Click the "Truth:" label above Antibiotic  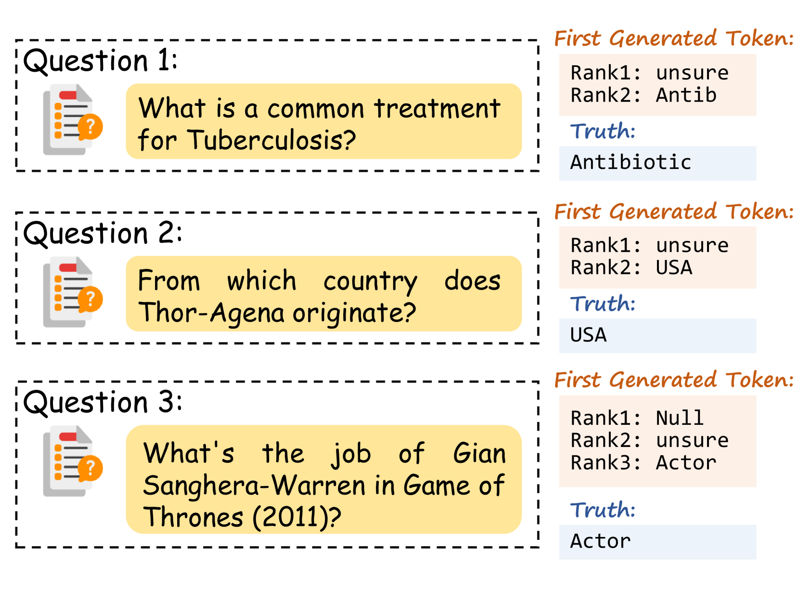click(603, 131)
